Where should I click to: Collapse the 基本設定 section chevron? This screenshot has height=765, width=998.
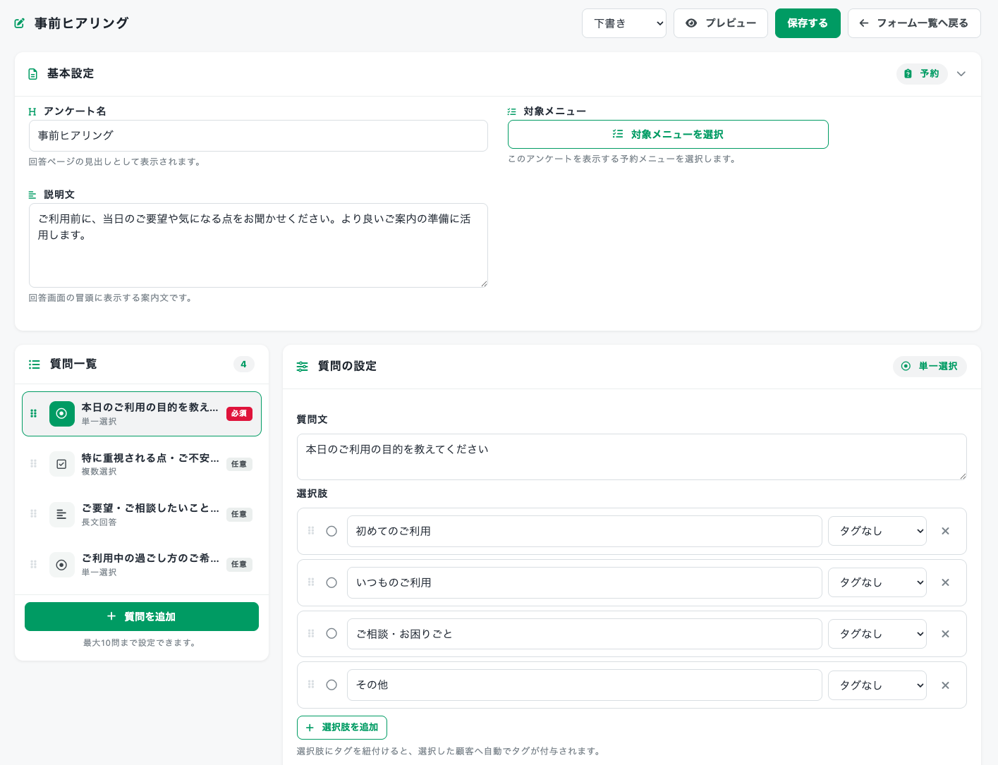[x=961, y=74]
